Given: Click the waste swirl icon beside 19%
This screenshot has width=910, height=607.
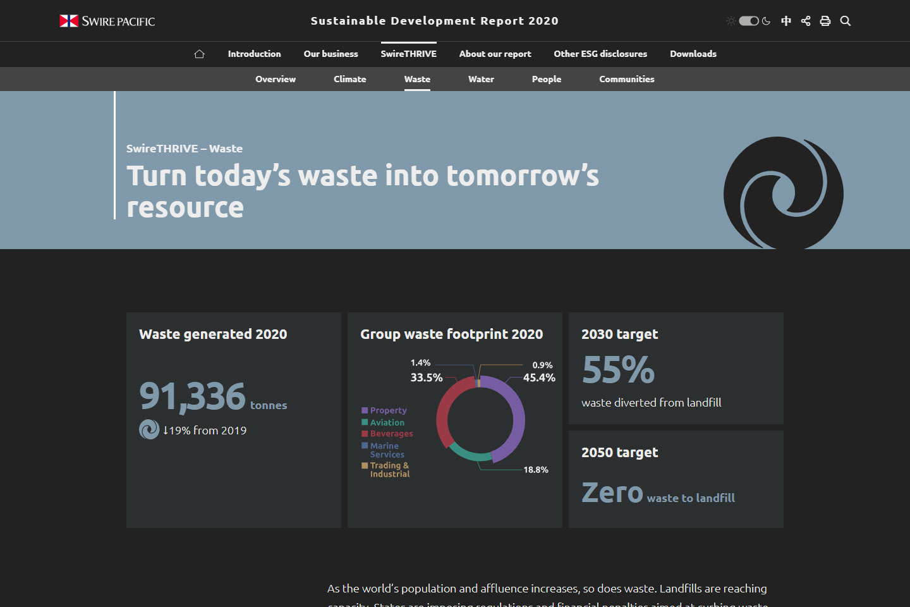Looking at the screenshot, I should [149, 429].
